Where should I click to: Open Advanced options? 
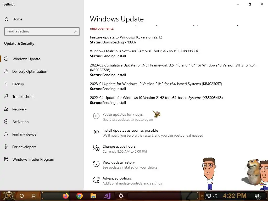(x=117, y=178)
